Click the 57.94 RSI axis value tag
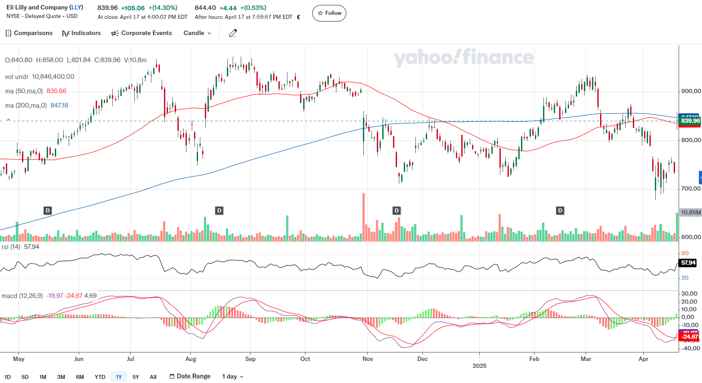This screenshot has height=383, width=702. [689, 263]
